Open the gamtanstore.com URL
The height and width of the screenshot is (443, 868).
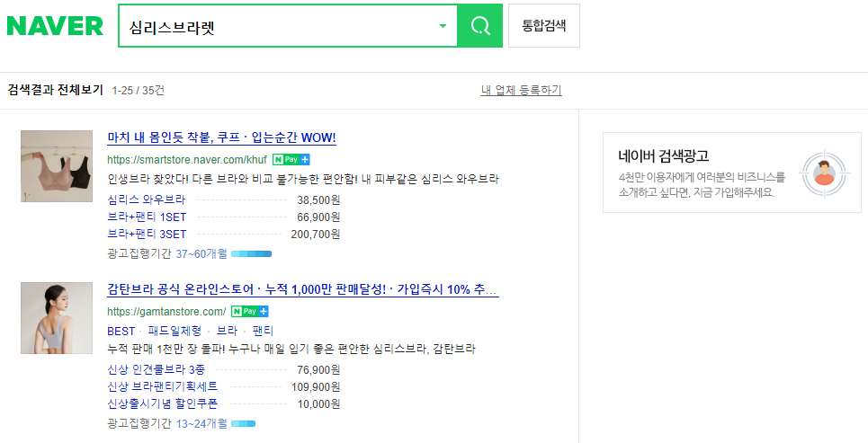tap(166, 312)
